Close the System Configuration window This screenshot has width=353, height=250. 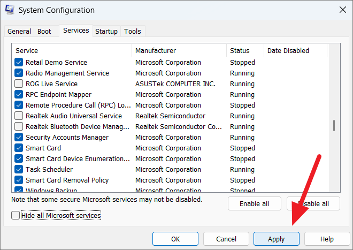pyautogui.click(x=342, y=10)
